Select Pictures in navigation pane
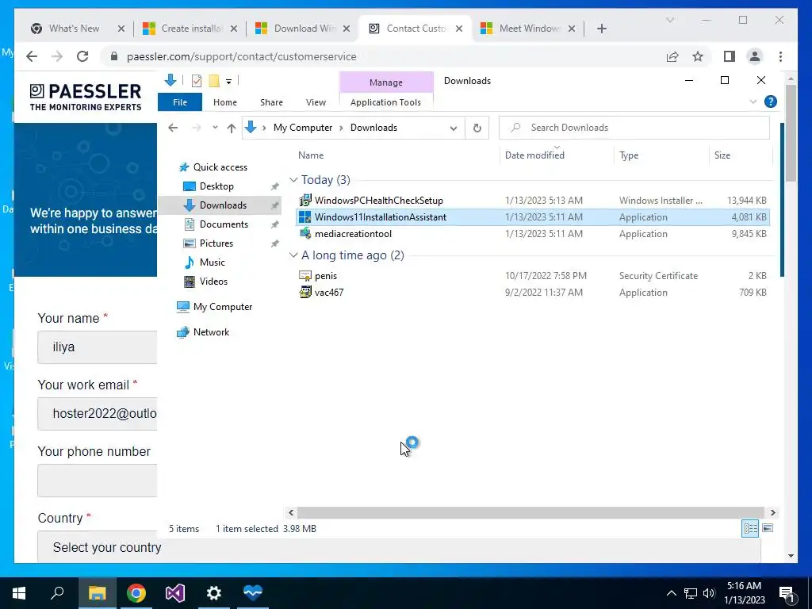 click(216, 243)
